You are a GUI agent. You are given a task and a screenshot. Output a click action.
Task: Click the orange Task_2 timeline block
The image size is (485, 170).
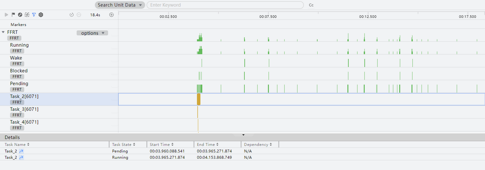[x=198, y=99]
